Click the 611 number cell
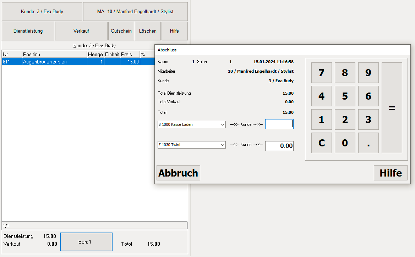Viewport: 415px width, 257px height. (12, 62)
